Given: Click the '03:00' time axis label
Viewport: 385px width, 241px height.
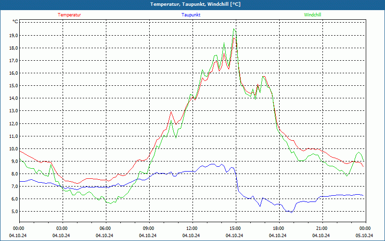Looking at the screenshot, I should pos(61,228).
